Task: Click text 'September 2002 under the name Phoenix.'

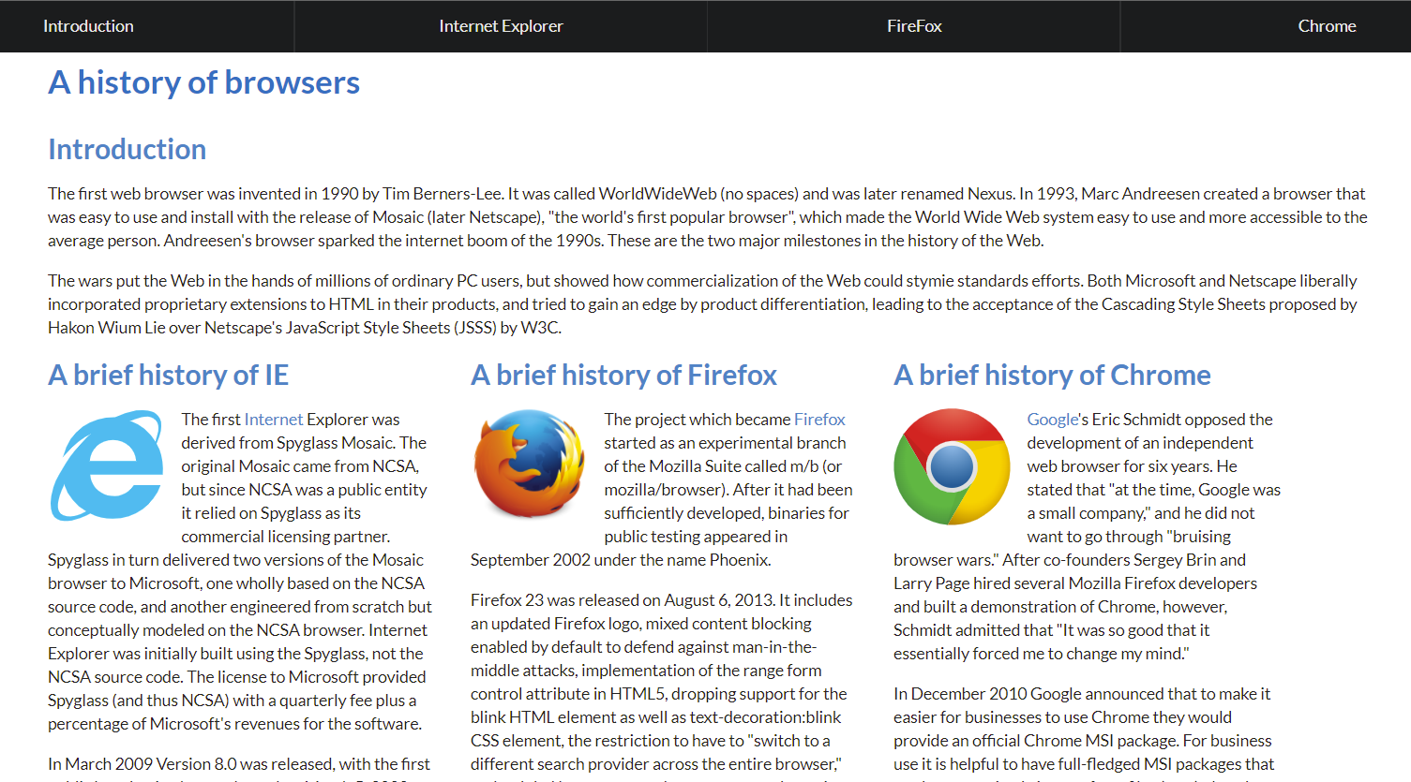Action: tap(621, 560)
